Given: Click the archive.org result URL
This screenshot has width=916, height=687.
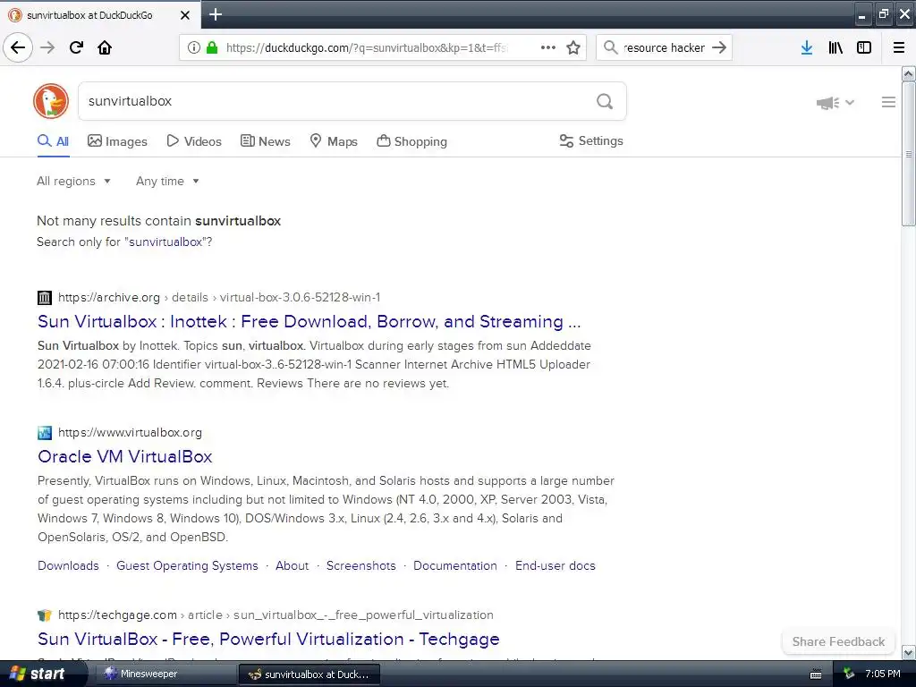Looking at the screenshot, I should tap(219, 297).
